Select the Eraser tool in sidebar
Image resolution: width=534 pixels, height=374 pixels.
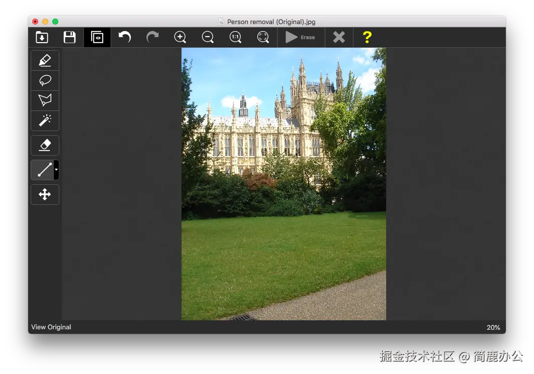click(45, 146)
